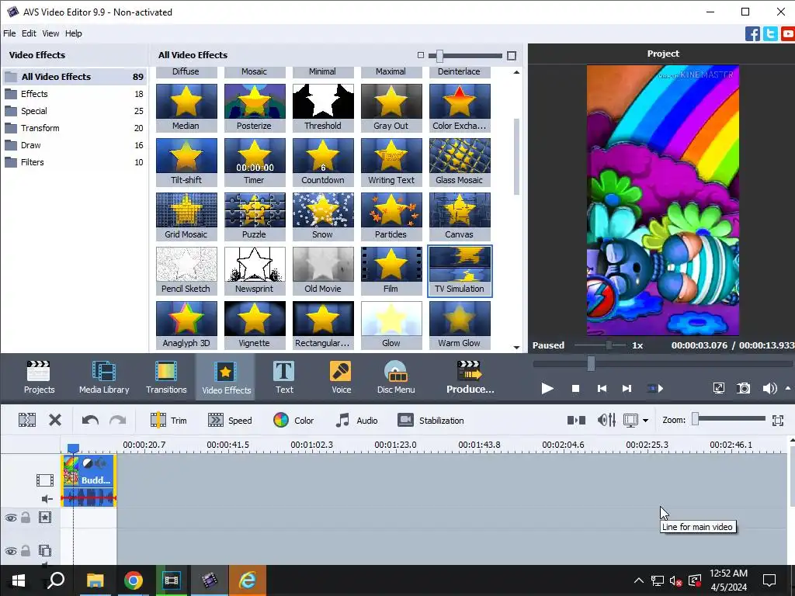Open the Edit menu
This screenshot has height=596, width=795.
tap(29, 33)
